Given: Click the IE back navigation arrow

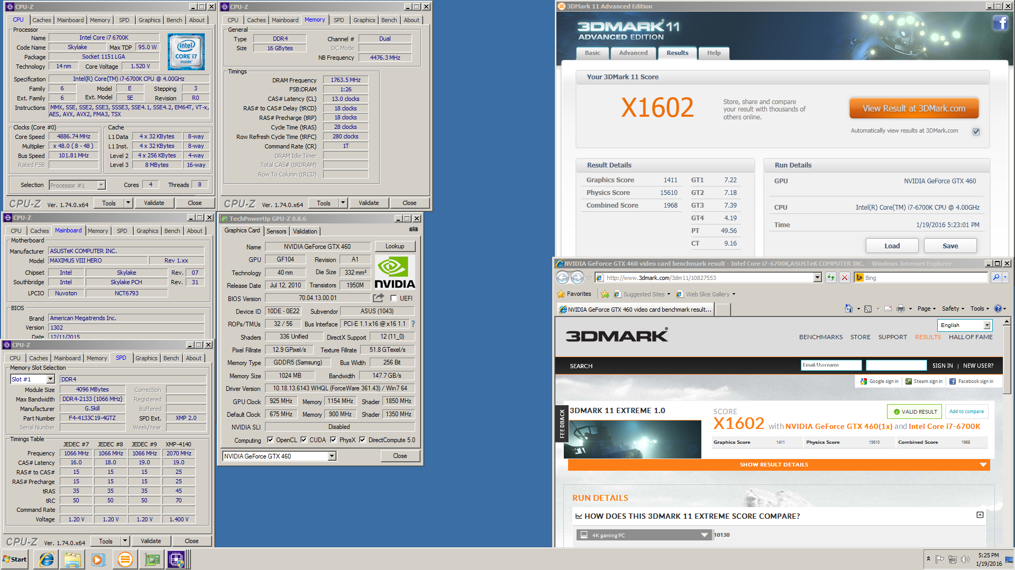Looking at the screenshot, I should click(563, 277).
